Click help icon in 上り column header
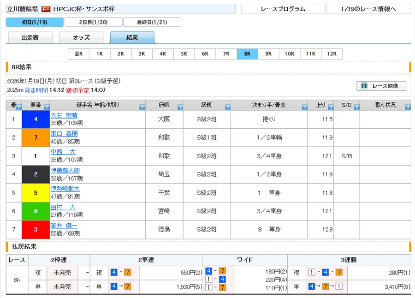Screen dimensions: 415x298 click(330, 107)
